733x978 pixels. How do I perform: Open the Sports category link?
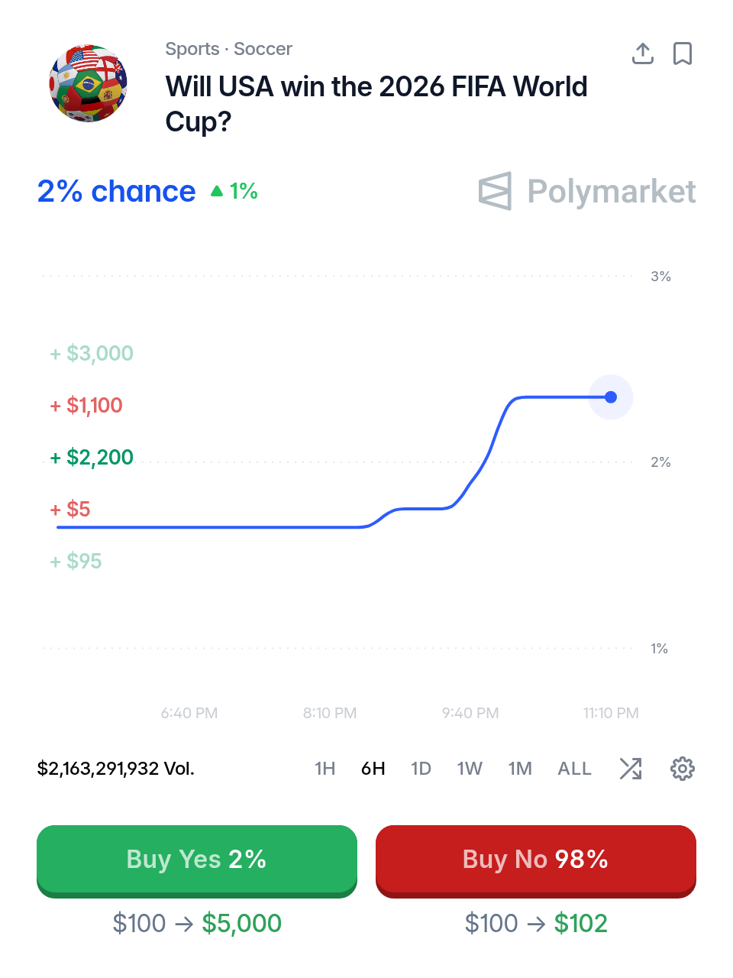point(192,49)
